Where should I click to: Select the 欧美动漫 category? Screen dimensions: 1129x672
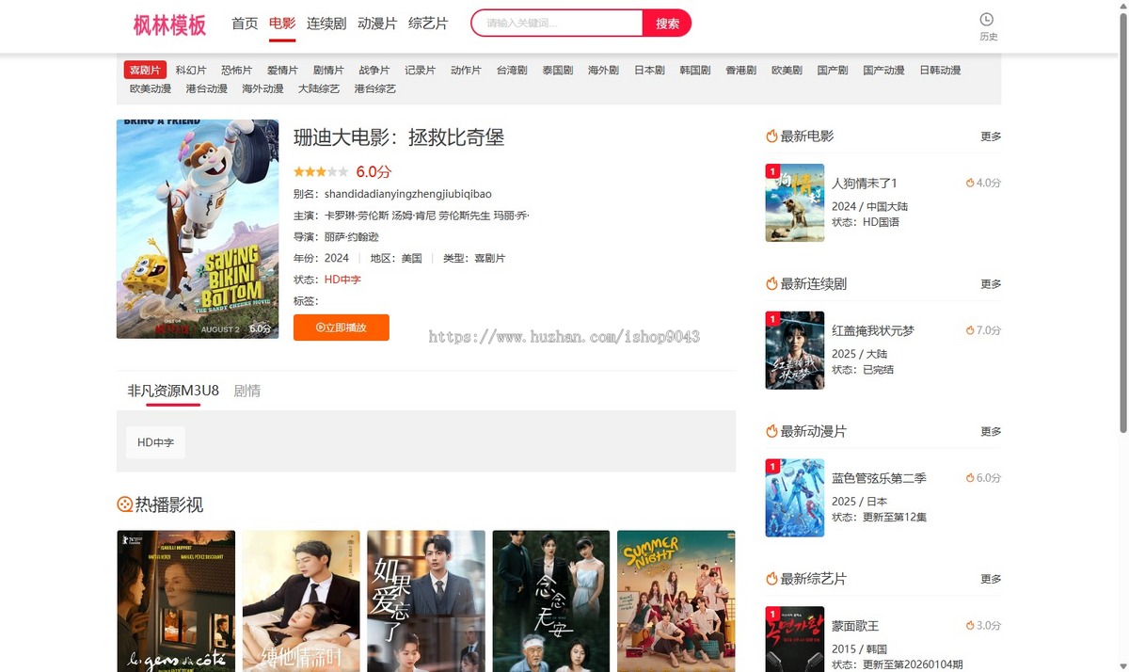151,89
